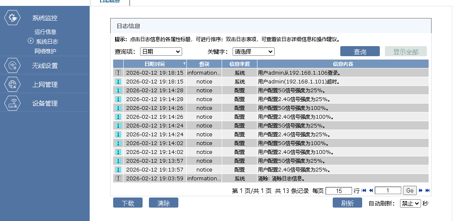Image resolution: width=469 pixels, height=221 pixels.
Task: Click the 刷新 button
Action: 347,203
